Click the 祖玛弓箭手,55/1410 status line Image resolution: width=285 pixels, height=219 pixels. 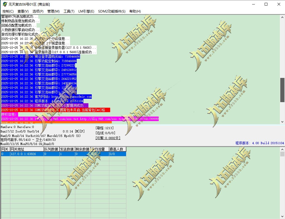tap(28, 140)
